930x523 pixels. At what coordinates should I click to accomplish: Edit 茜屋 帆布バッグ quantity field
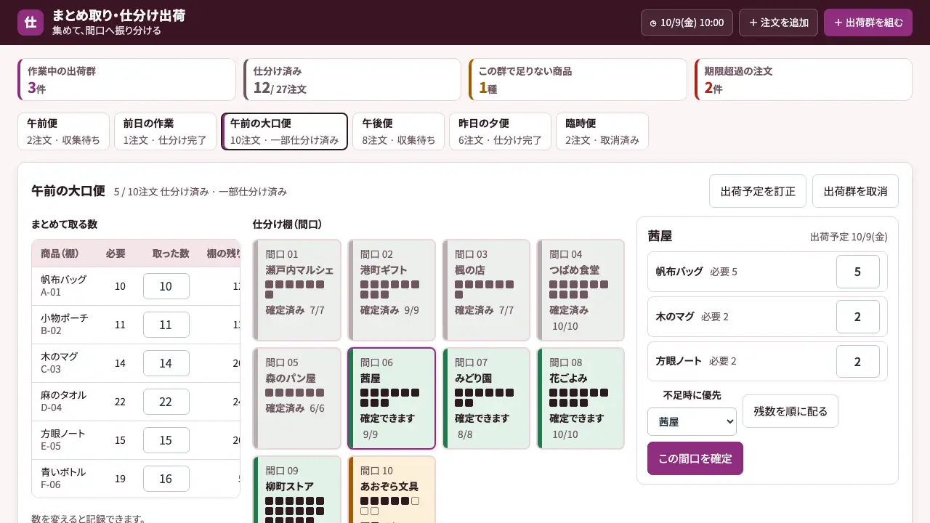[x=858, y=272]
